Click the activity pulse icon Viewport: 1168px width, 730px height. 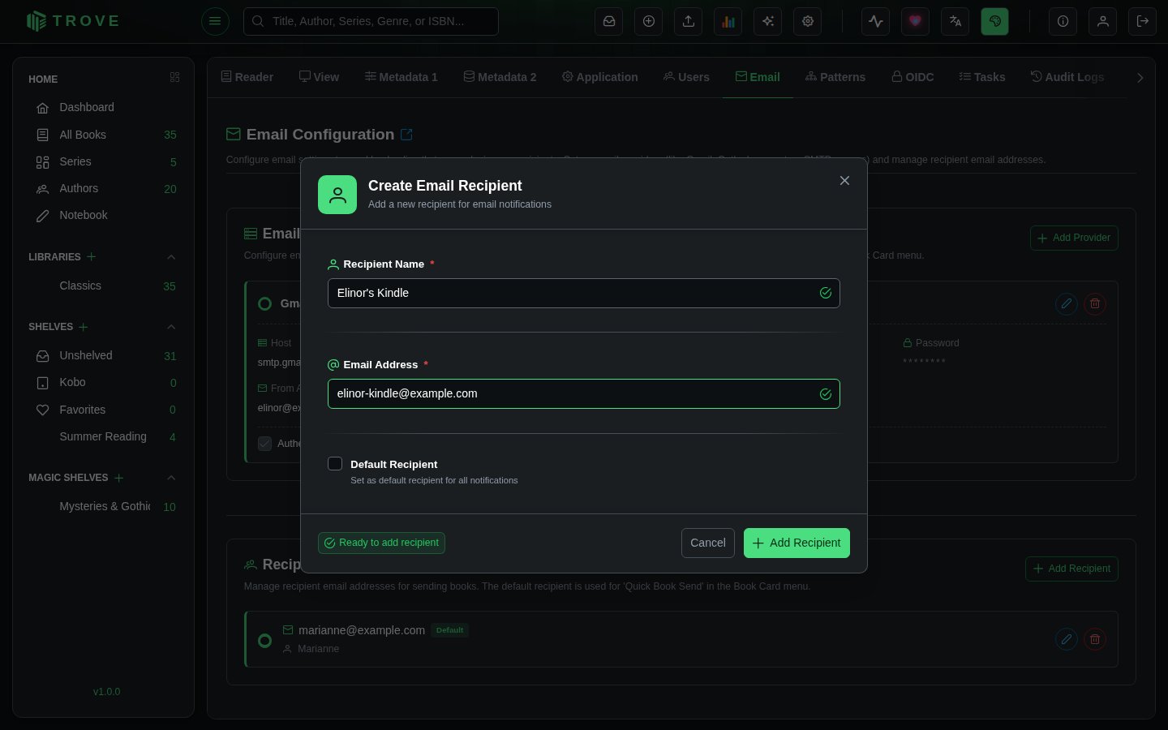click(876, 21)
